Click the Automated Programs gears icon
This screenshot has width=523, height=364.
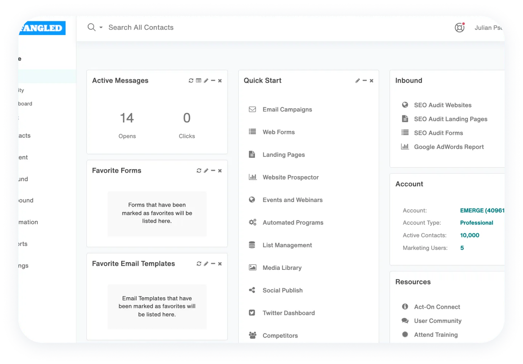[x=252, y=222]
